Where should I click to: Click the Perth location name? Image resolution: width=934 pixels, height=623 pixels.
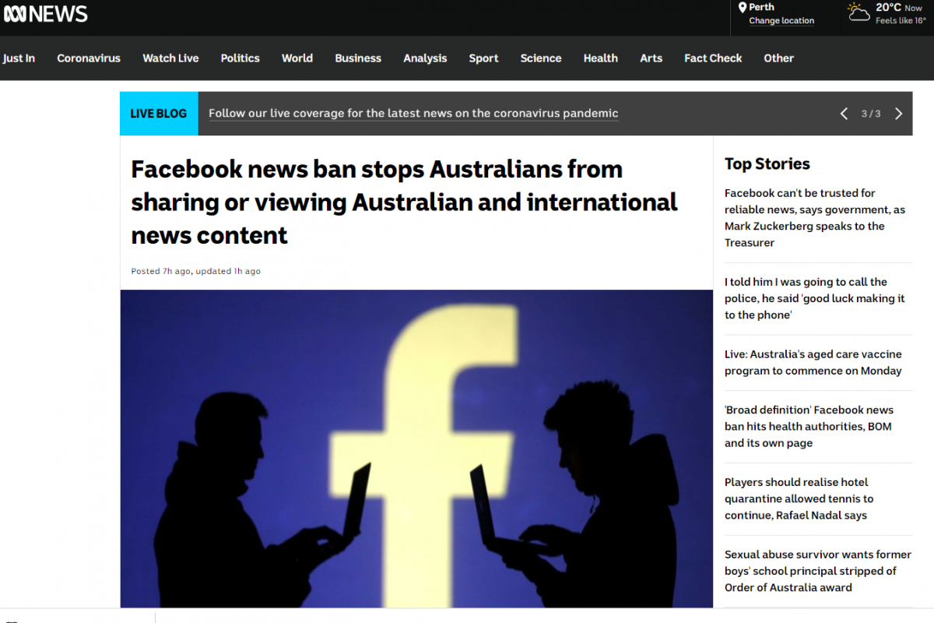(762, 7)
